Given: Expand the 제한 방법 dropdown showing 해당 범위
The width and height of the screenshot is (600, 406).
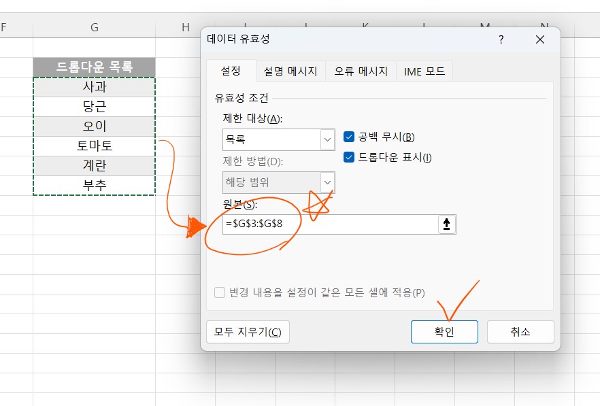Looking at the screenshot, I should pyautogui.click(x=278, y=182).
